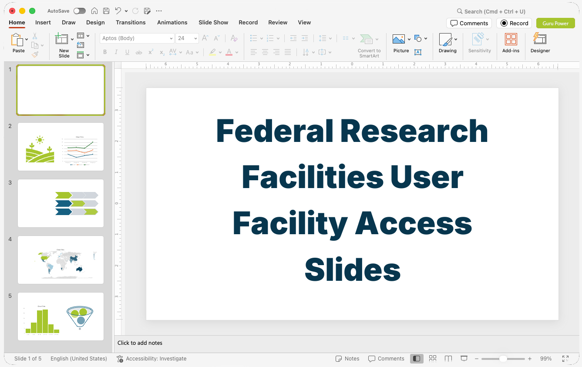
Task: Click the red font color swatch
Action: point(229,52)
